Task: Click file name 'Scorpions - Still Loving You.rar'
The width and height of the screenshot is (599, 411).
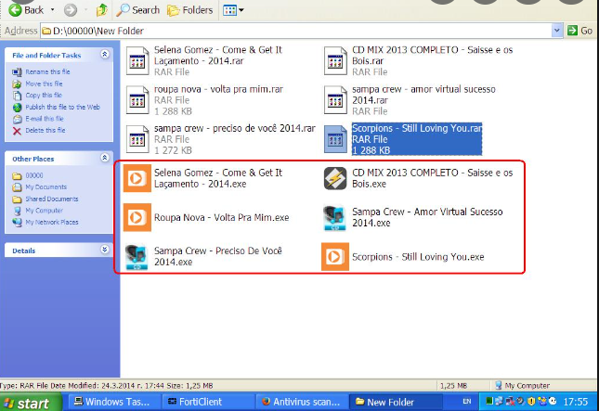Action: tap(417, 128)
